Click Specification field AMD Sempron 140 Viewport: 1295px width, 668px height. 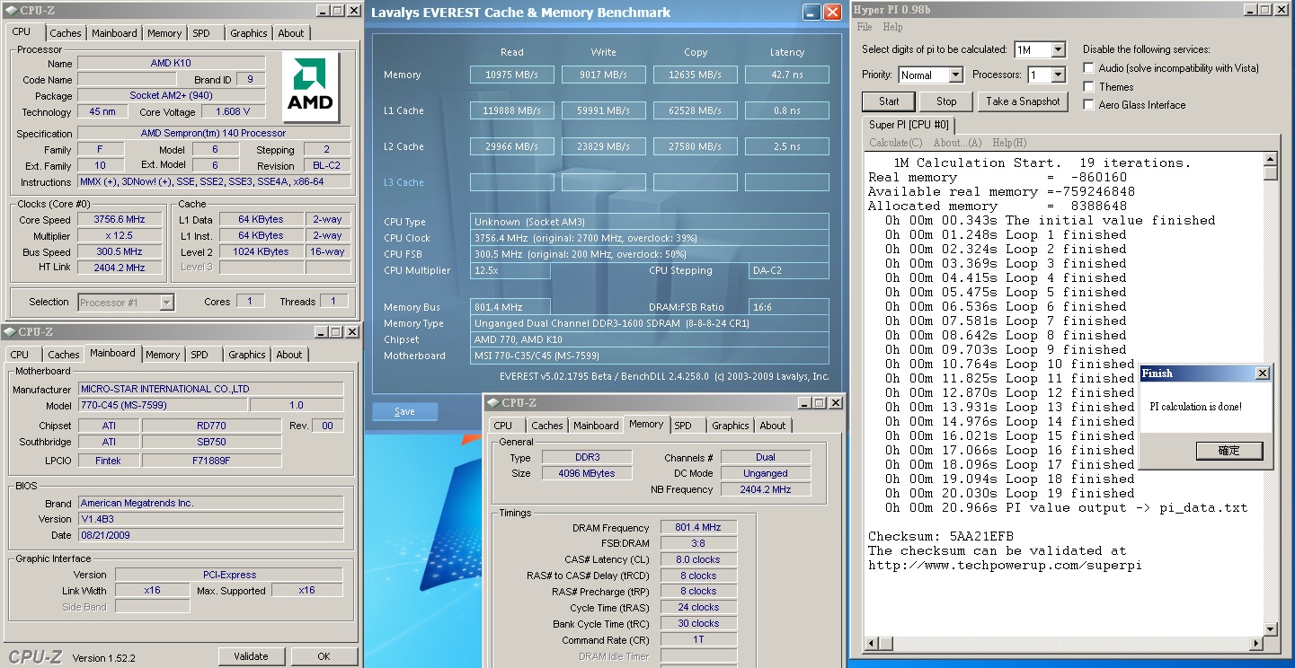coord(213,133)
